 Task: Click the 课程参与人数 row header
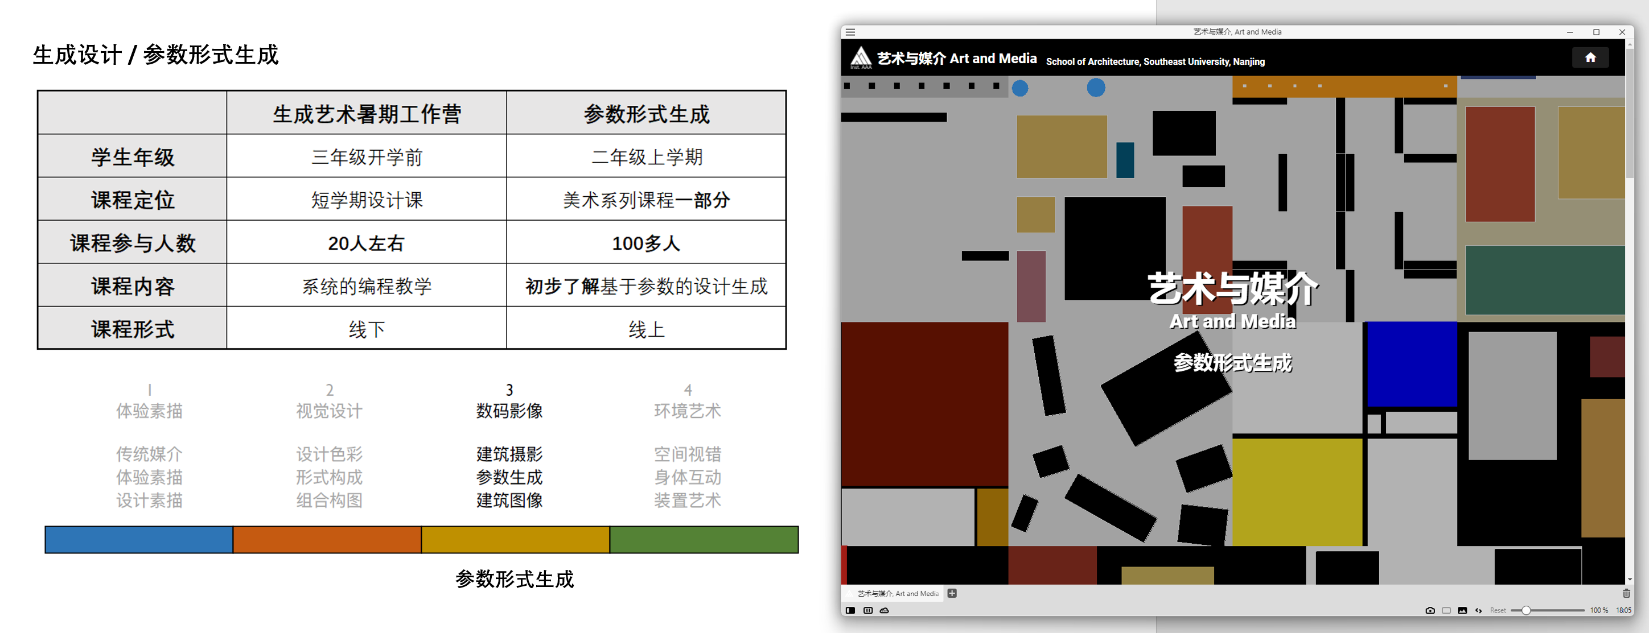(133, 243)
